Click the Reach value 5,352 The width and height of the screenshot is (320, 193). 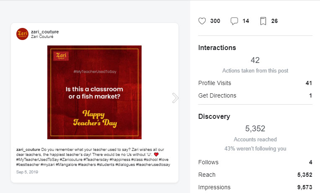(305, 175)
